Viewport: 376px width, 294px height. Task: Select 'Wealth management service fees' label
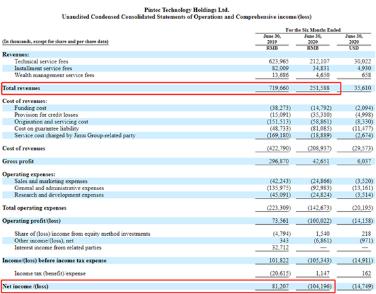[54, 75]
